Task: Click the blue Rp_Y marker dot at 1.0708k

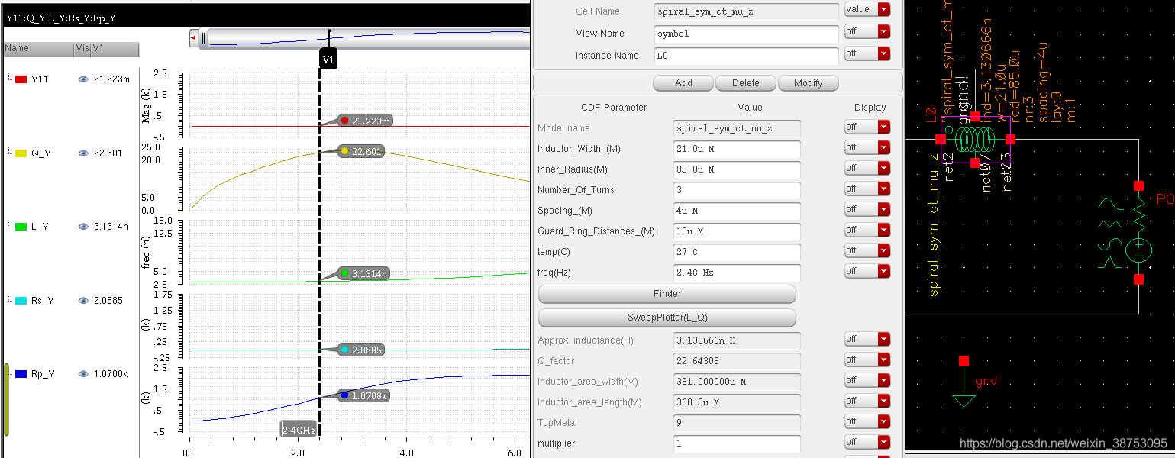Action: 345,395
